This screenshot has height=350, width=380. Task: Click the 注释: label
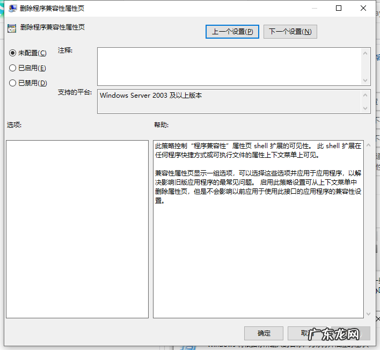coord(65,50)
